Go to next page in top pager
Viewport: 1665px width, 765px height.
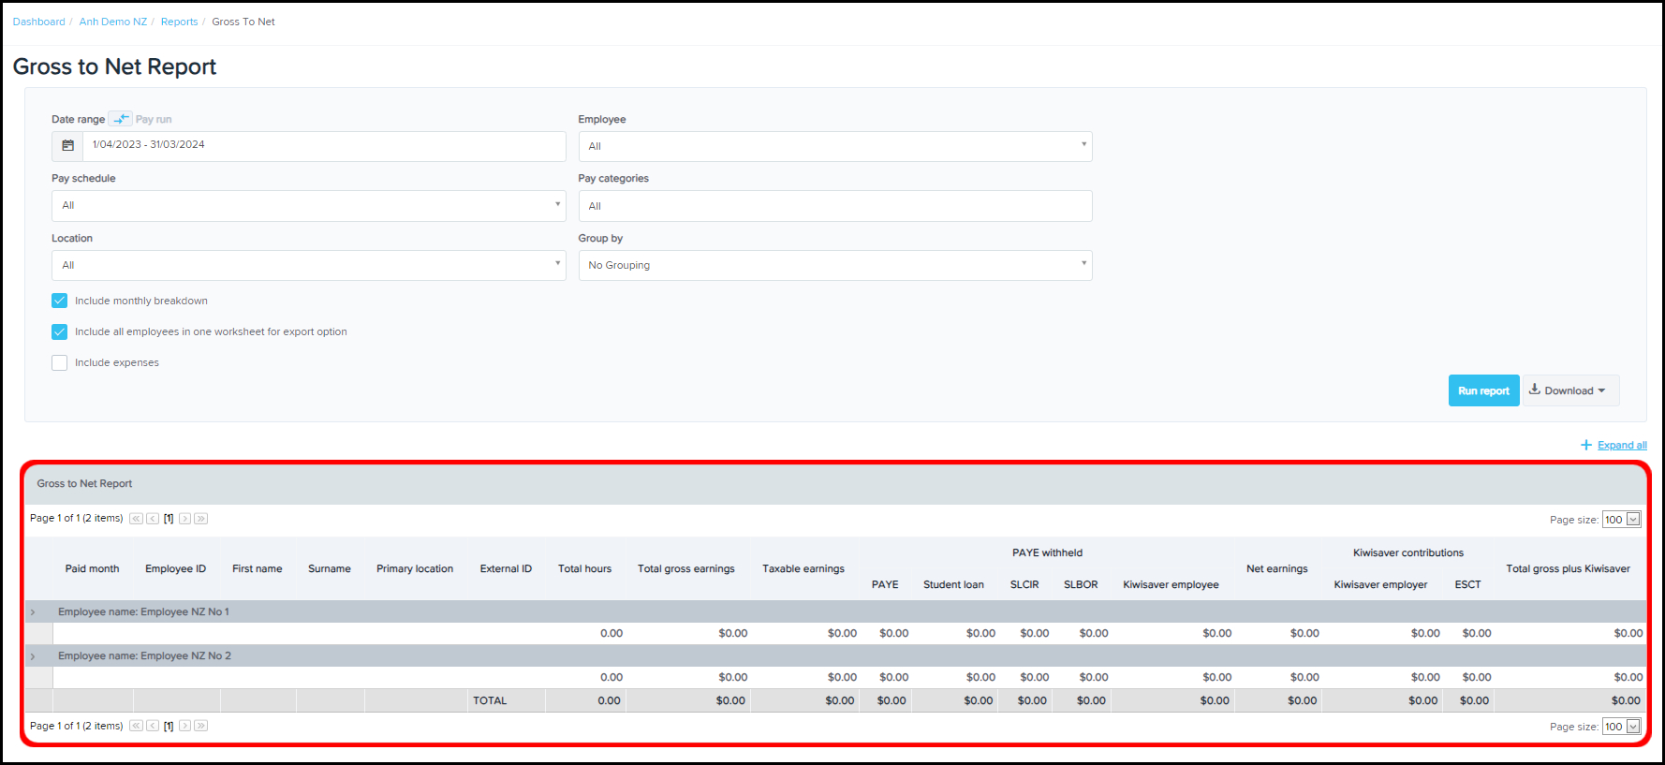click(185, 519)
